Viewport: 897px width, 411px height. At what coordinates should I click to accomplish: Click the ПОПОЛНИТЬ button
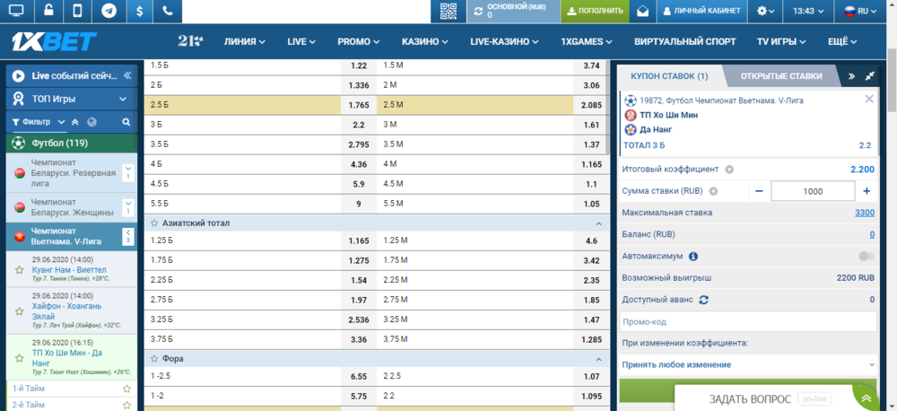[595, 11]
